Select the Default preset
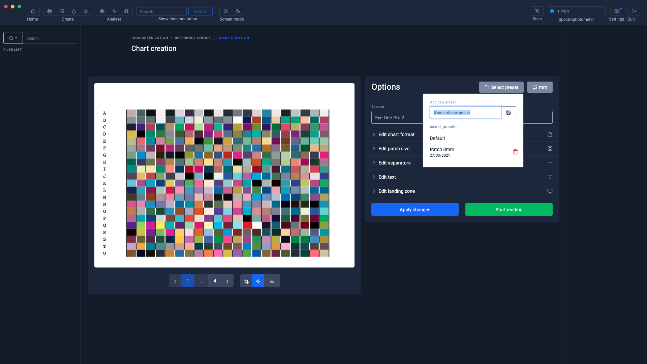The image size is (647, 364). click(437, 138)
